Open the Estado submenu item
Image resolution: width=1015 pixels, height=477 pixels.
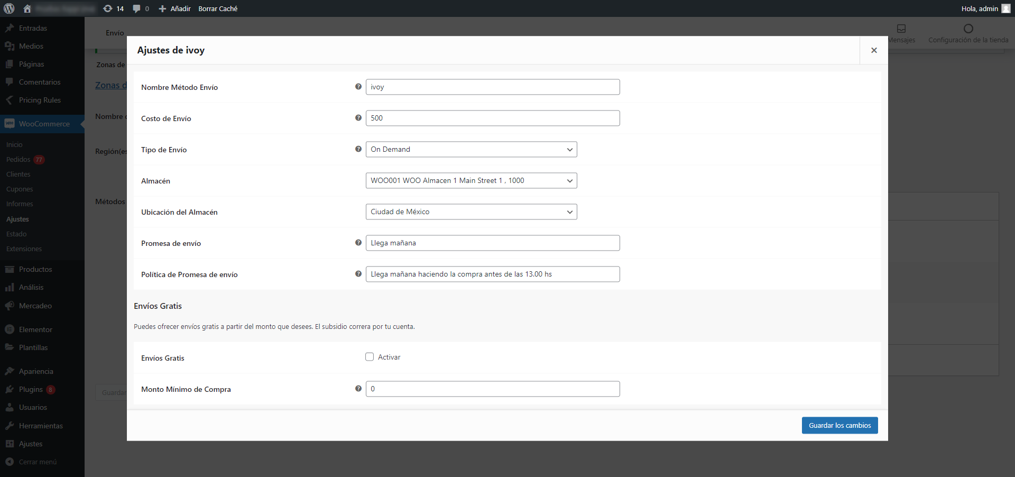click(16, 234)
